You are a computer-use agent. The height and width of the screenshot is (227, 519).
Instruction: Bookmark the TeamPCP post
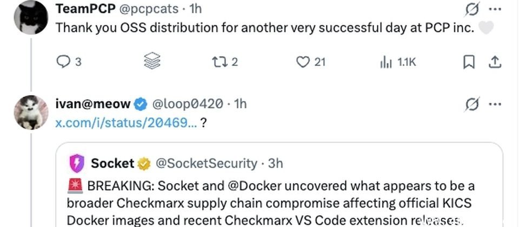click(x=469, y=63)
